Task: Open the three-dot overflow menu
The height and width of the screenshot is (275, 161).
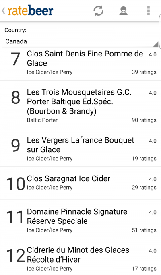Action: pos(149,11)
